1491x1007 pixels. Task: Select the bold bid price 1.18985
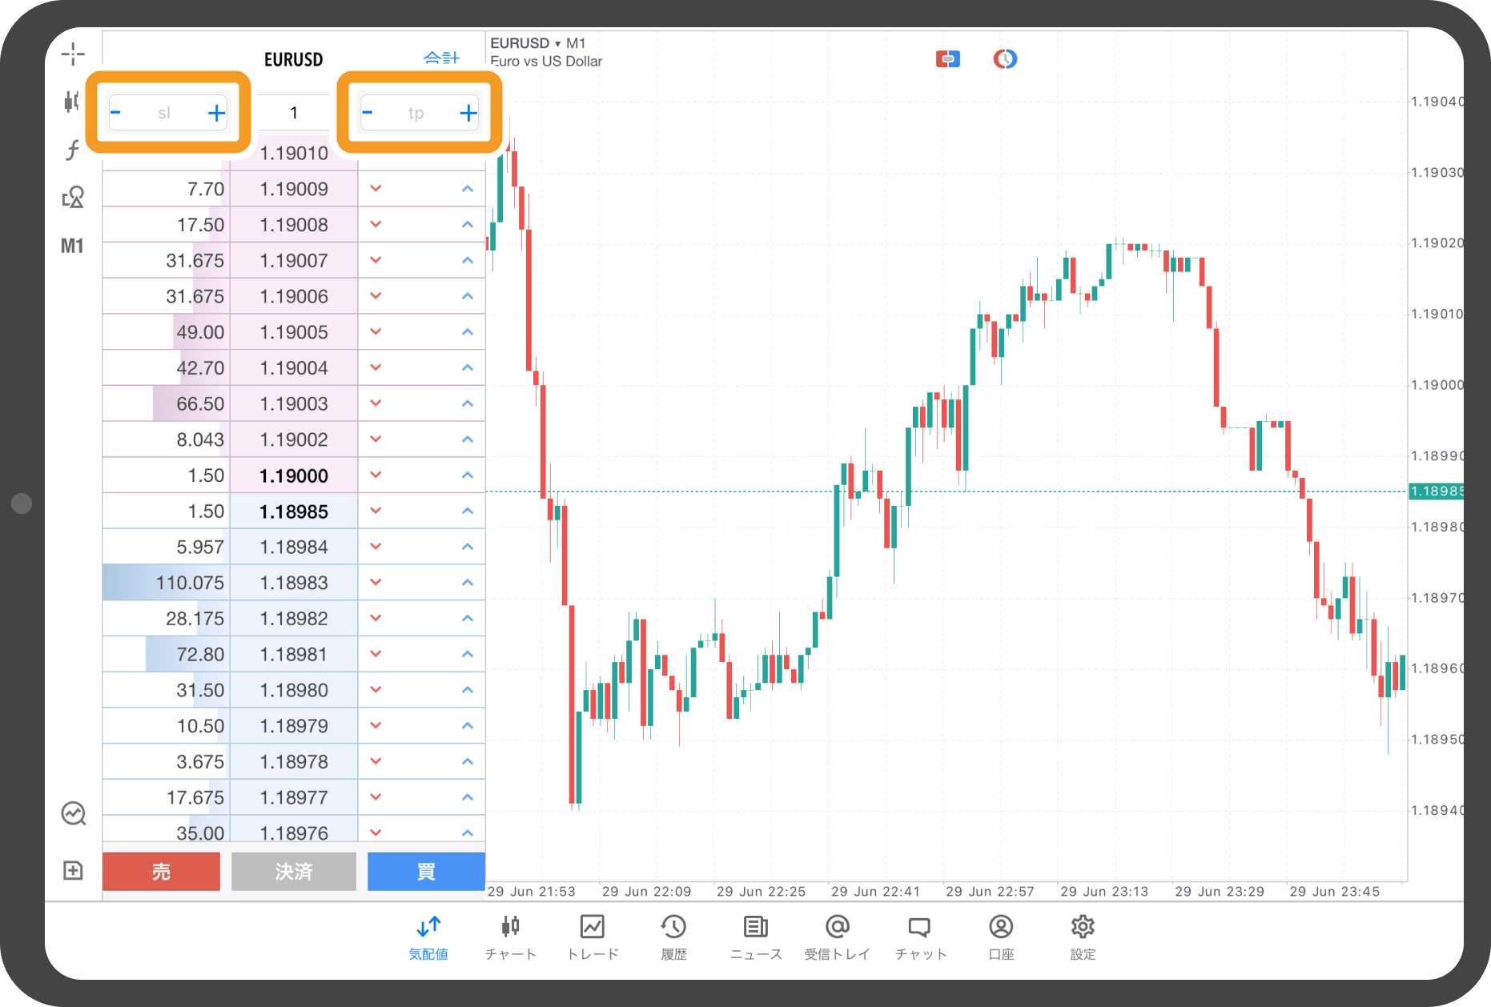click(x=294, y=512)
